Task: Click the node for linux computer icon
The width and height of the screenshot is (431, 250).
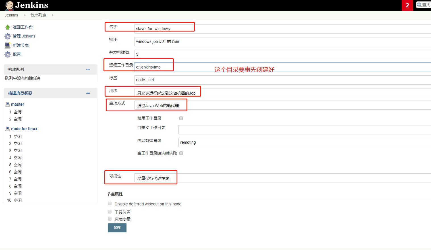Action: pos(8,129)
